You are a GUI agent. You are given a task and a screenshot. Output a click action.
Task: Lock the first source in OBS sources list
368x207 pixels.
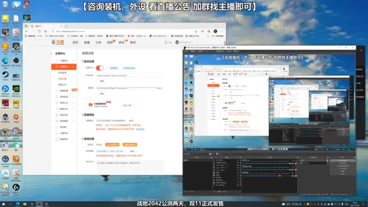(240, 160)
